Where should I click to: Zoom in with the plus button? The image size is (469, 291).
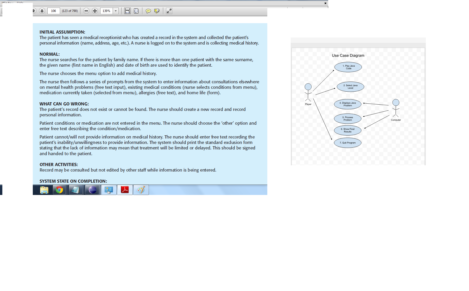click(x=95, y=11)
